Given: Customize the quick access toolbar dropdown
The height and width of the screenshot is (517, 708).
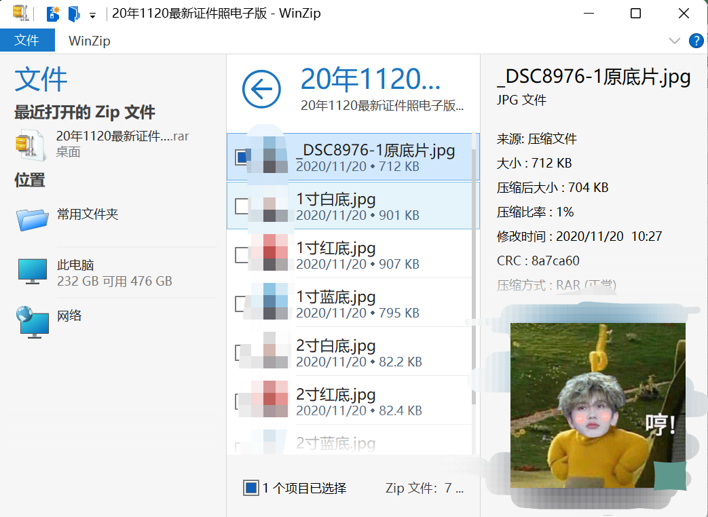Looking at the screenshot, I should (92, 13).
